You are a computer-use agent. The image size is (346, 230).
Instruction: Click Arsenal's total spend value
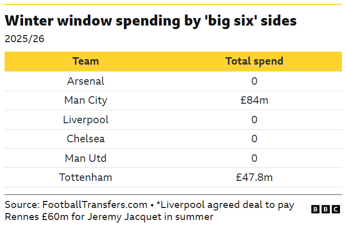tap(254, 81)
